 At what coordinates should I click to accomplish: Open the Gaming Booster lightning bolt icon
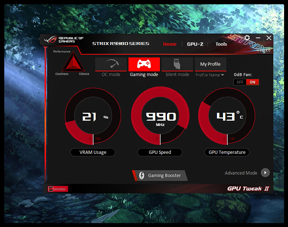coord(142,175)
